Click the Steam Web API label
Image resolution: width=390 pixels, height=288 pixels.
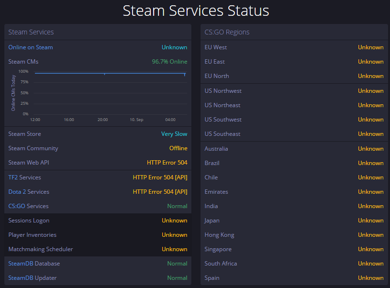pos(29,163)
